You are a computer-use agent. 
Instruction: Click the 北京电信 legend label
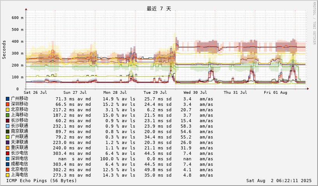pyautogui.click(x=19, y=170)
